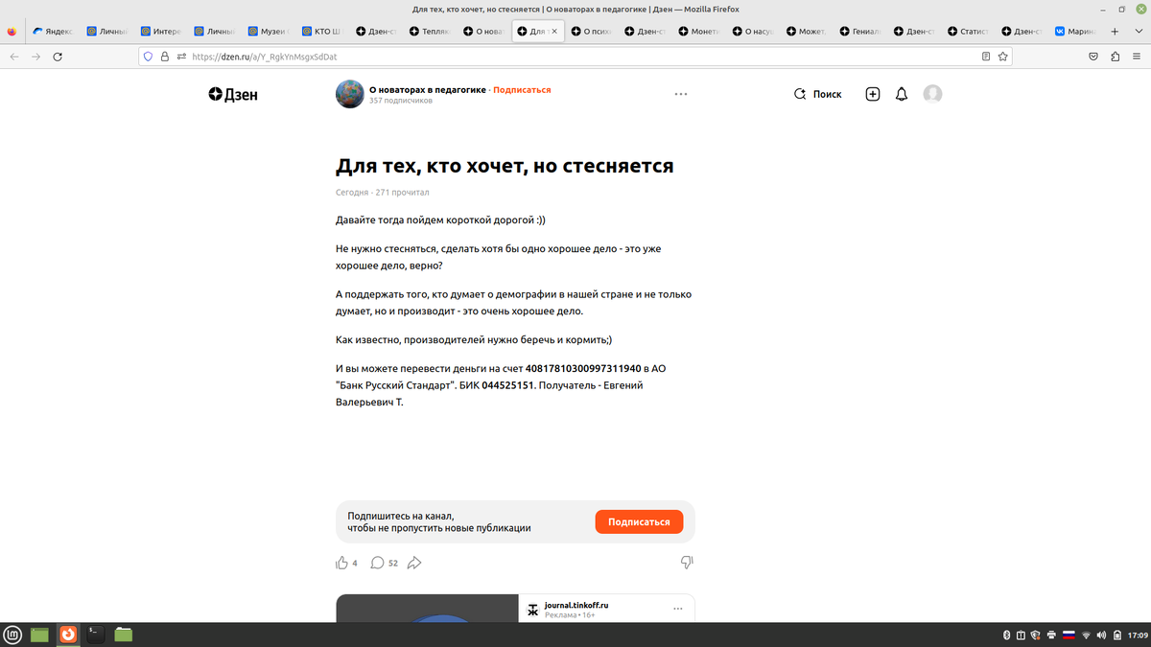Click the orange Подписаться button
The image size is (1151, 647).
(639, 521)
